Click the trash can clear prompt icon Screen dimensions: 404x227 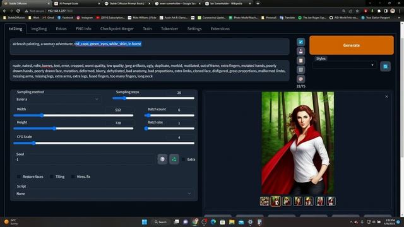[300, 70]
